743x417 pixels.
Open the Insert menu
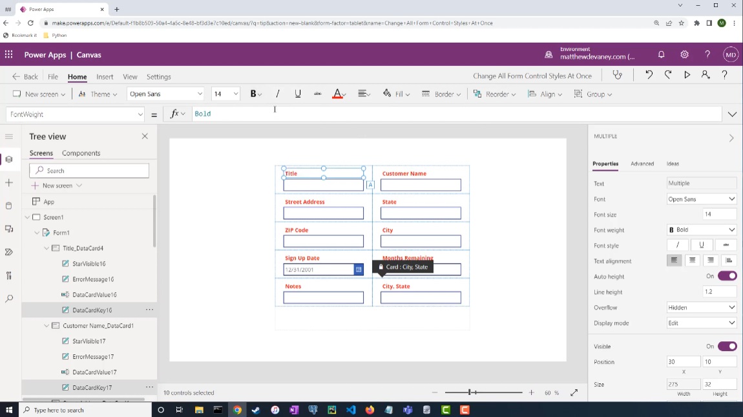click(x=105, y=76)
